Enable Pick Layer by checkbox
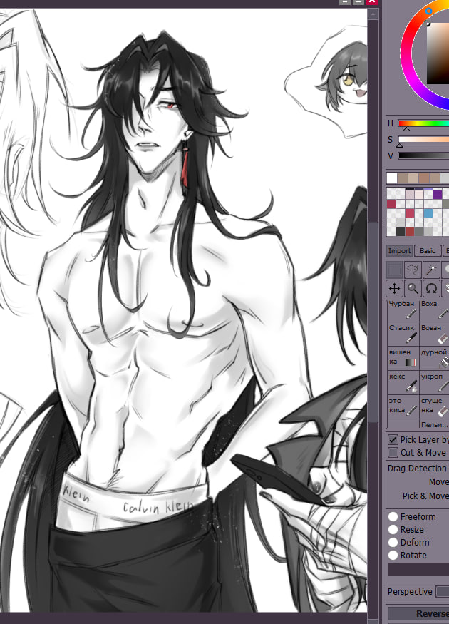This screenshot has width=449, height=624. [393, 439]
